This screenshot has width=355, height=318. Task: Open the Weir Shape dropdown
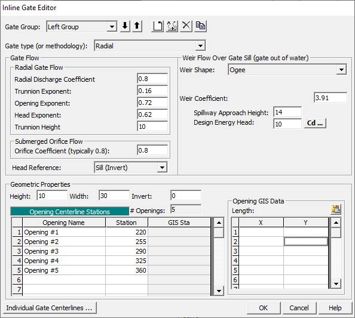coord(341,70)
